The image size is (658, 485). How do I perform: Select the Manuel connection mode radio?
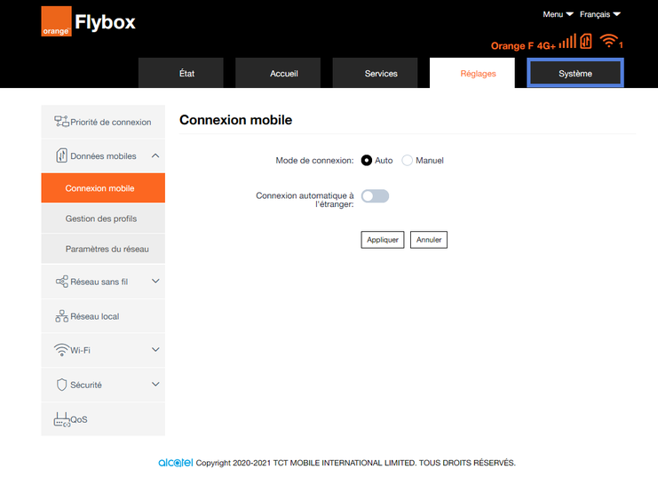(407, 161)
